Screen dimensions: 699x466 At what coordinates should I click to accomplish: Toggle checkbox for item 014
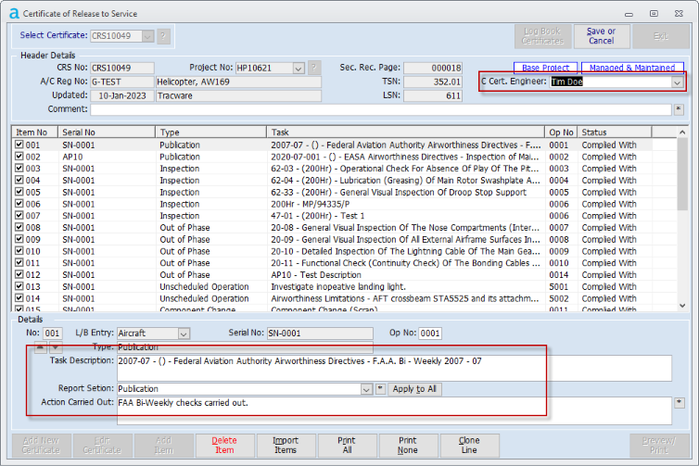19,298
